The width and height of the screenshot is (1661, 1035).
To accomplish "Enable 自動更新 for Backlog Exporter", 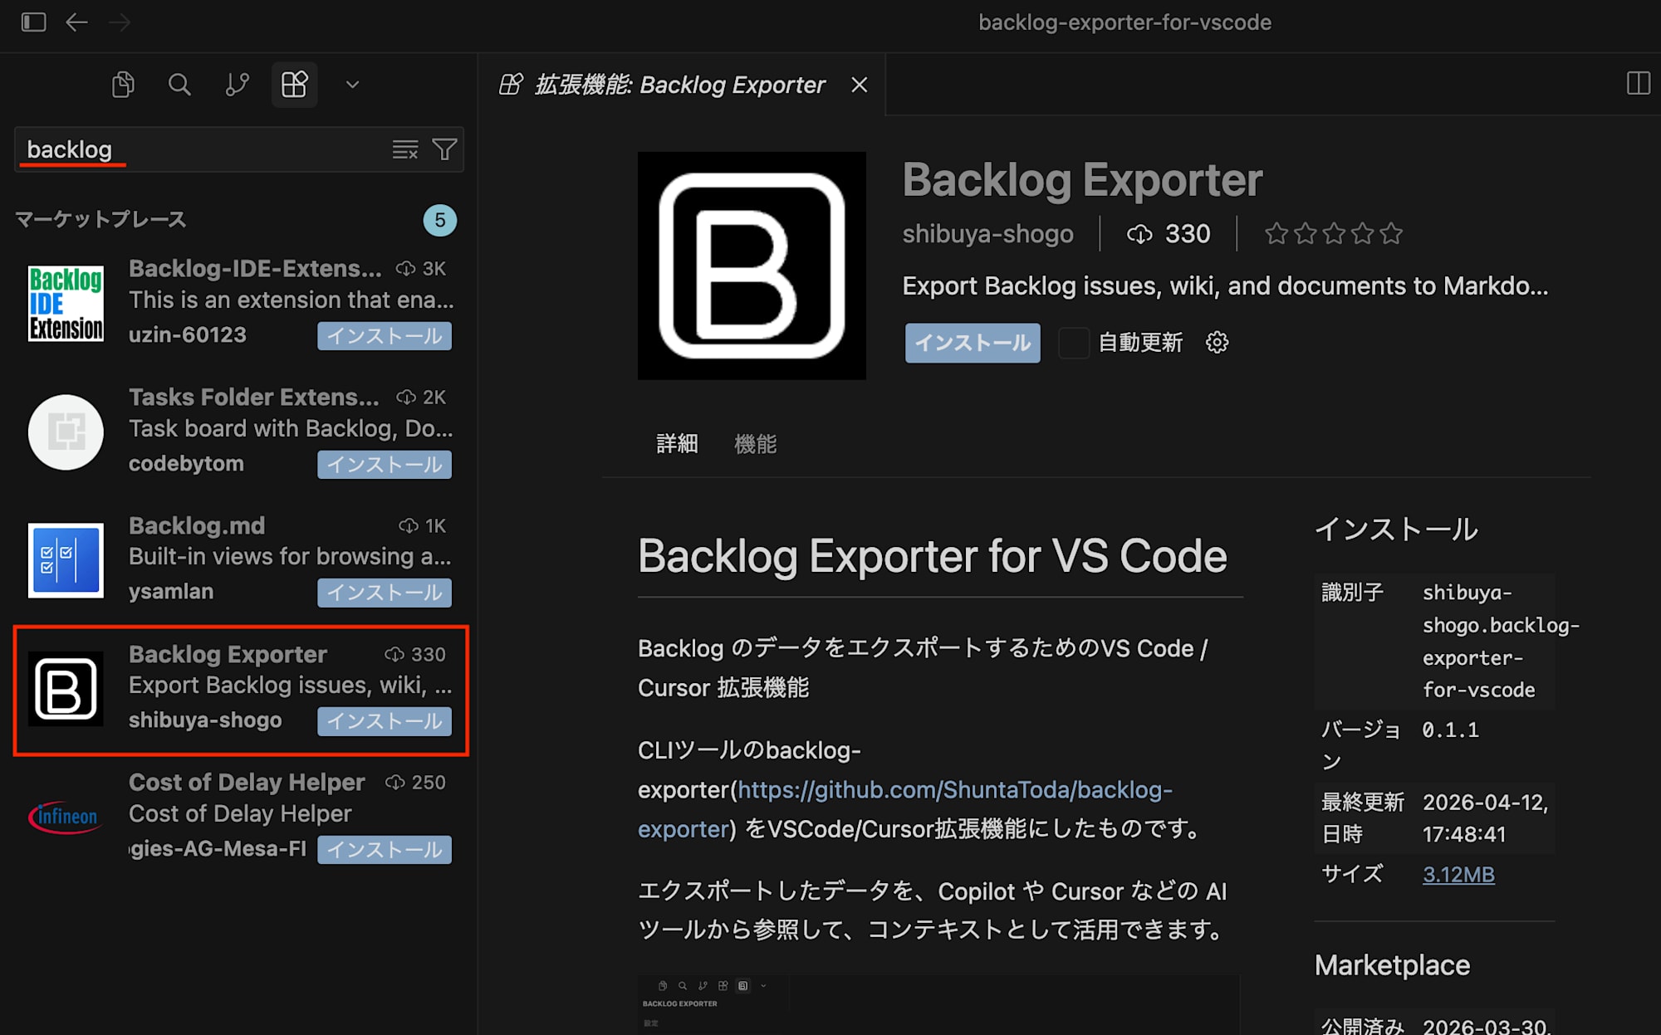I will click(x=1075, y=343).
